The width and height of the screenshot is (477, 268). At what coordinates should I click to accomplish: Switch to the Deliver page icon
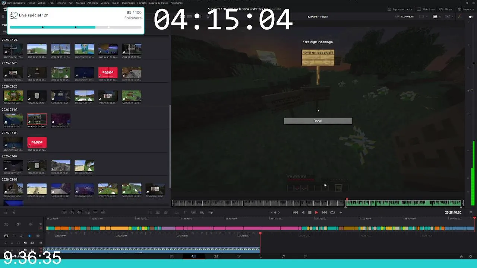click(306, 256)
